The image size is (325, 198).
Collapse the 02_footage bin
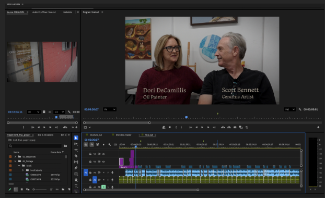pos(15,161)
